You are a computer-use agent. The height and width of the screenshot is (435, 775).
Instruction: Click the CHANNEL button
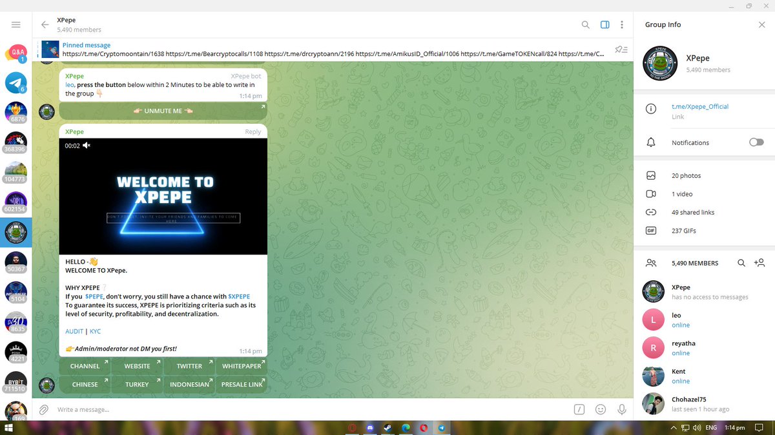click(x=85, y=366)
